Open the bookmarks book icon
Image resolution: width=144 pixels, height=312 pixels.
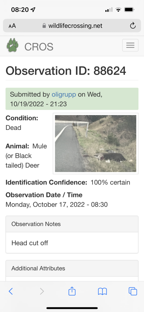coord(102,292)
